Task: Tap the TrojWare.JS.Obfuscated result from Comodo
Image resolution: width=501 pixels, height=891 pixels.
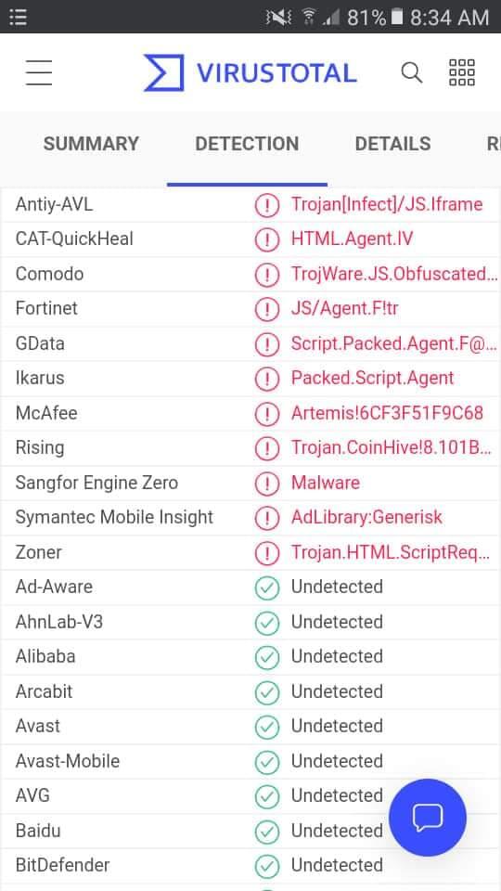Action: [x=394, y=274]
